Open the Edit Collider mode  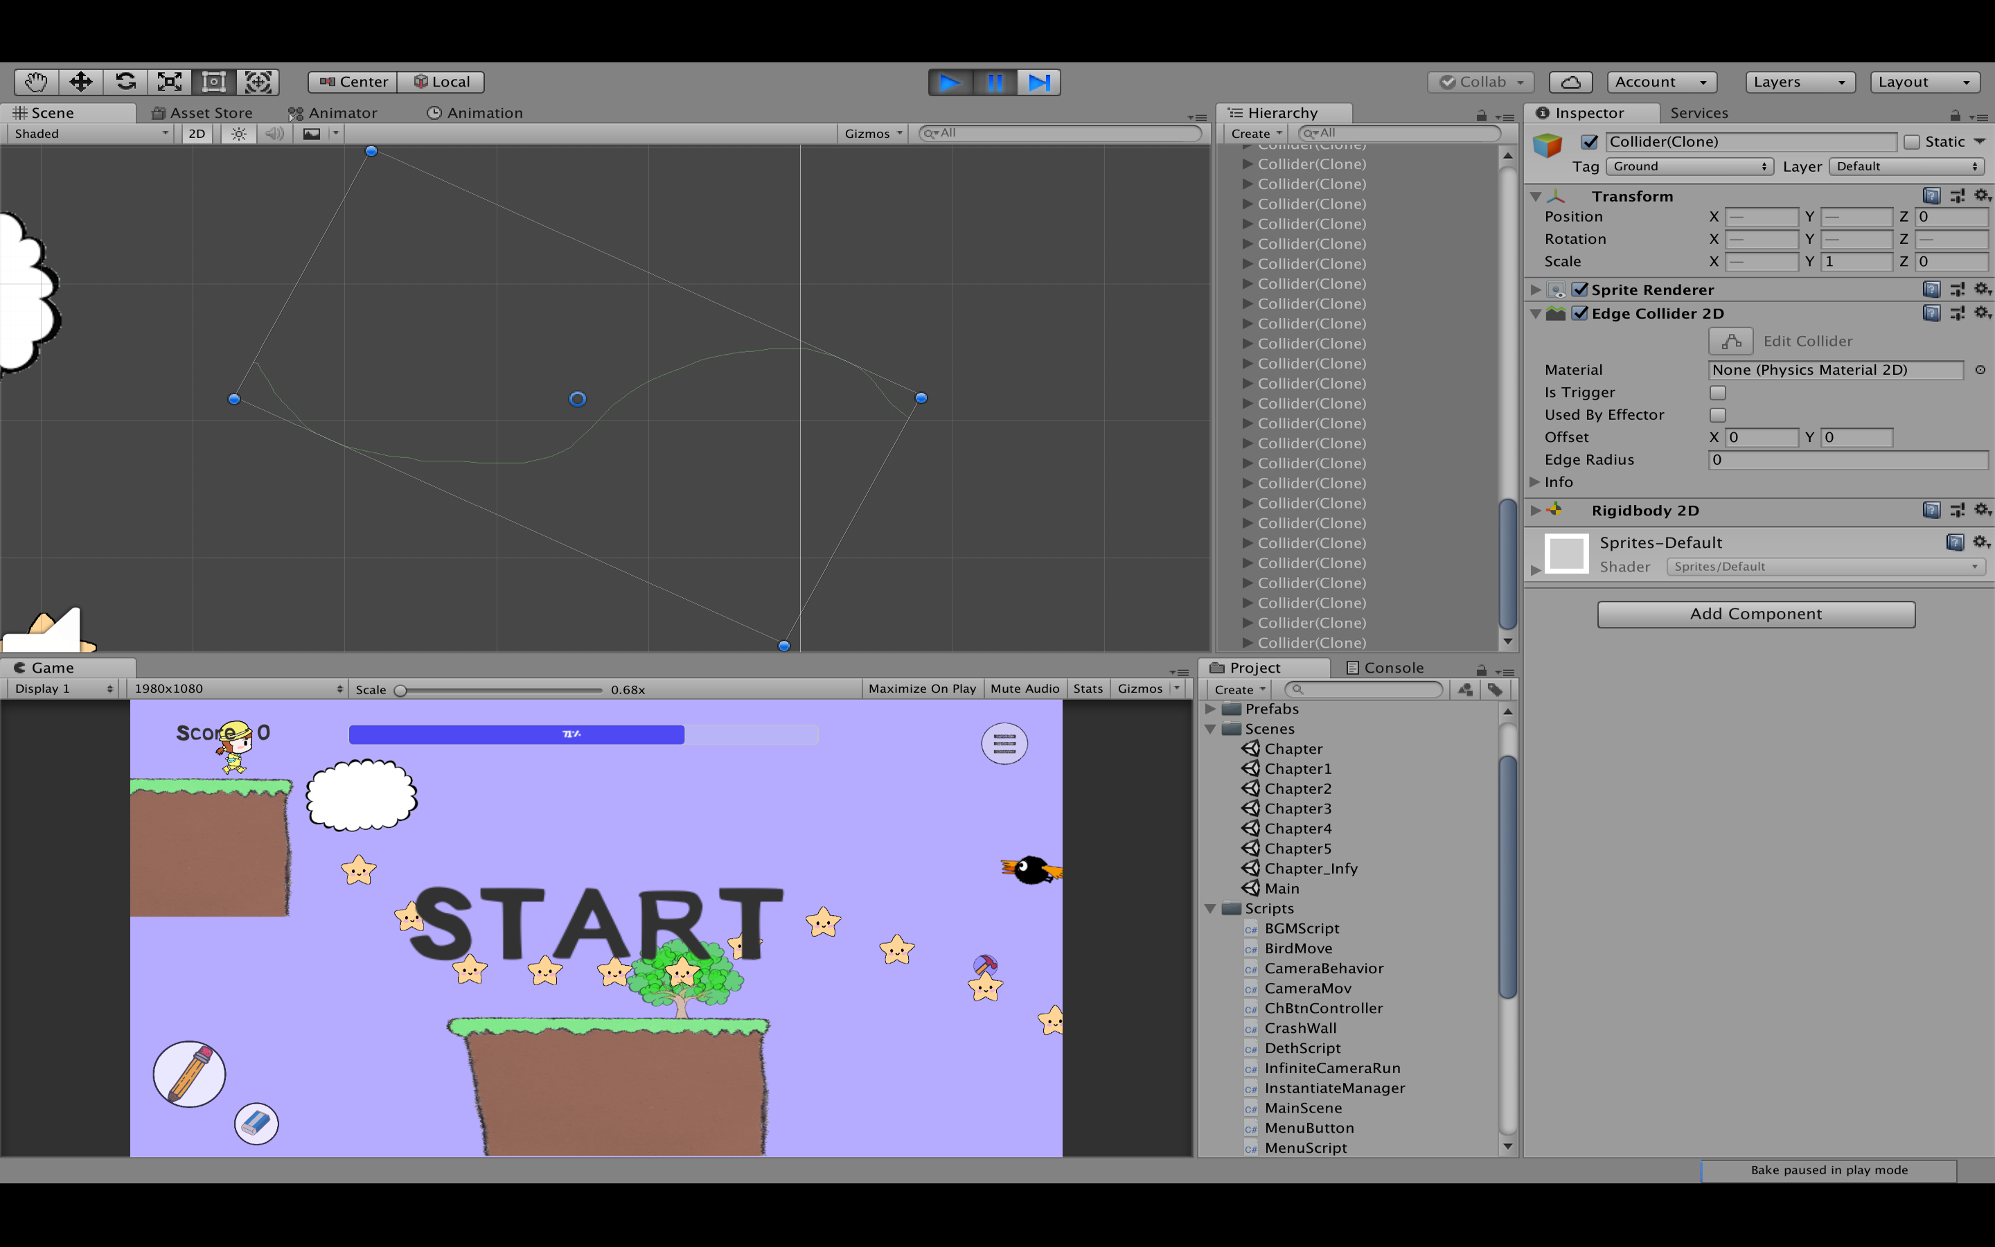1730,341
